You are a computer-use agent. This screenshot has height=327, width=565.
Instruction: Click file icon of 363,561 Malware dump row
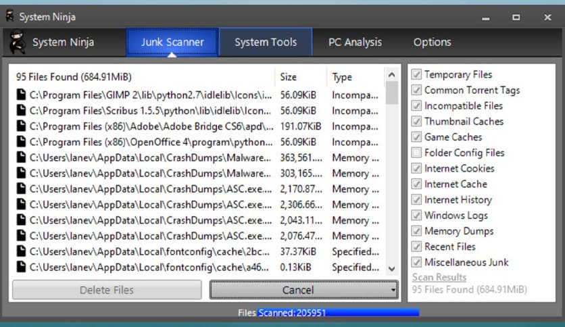(21, 157)
